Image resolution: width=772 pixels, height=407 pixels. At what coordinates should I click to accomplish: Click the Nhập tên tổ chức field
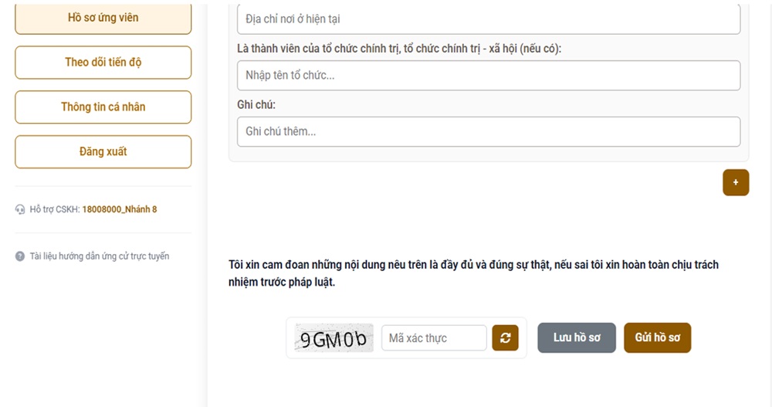point(488,75)
